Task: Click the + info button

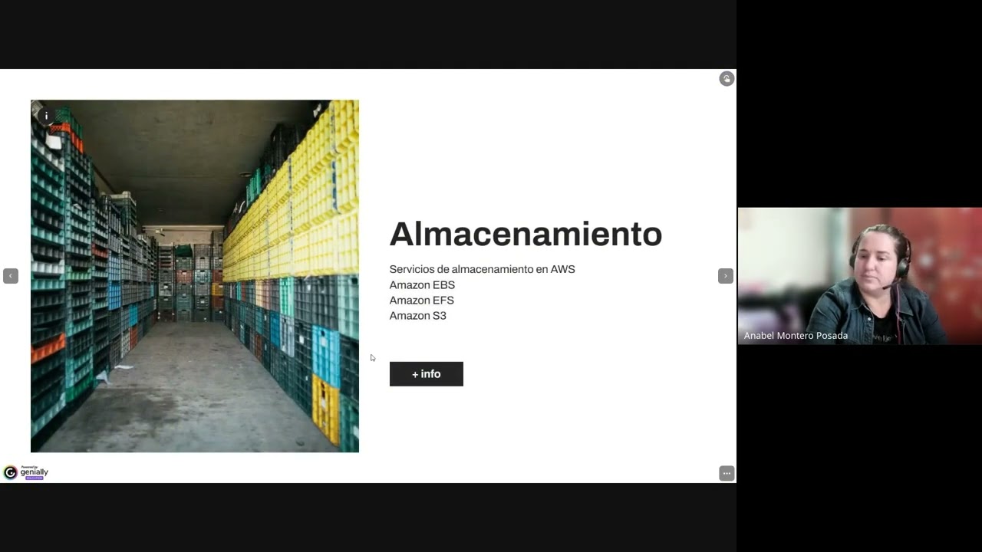Action: pyautogui.click(x=426, y=374)
